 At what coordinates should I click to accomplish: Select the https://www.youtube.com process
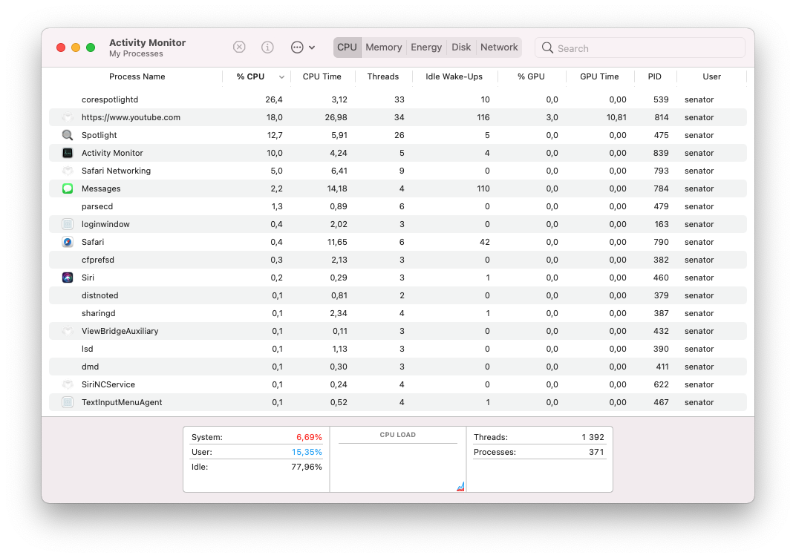coord(131,117)
